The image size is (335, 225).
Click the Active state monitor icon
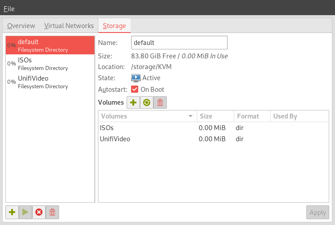(x=136, y=78)
